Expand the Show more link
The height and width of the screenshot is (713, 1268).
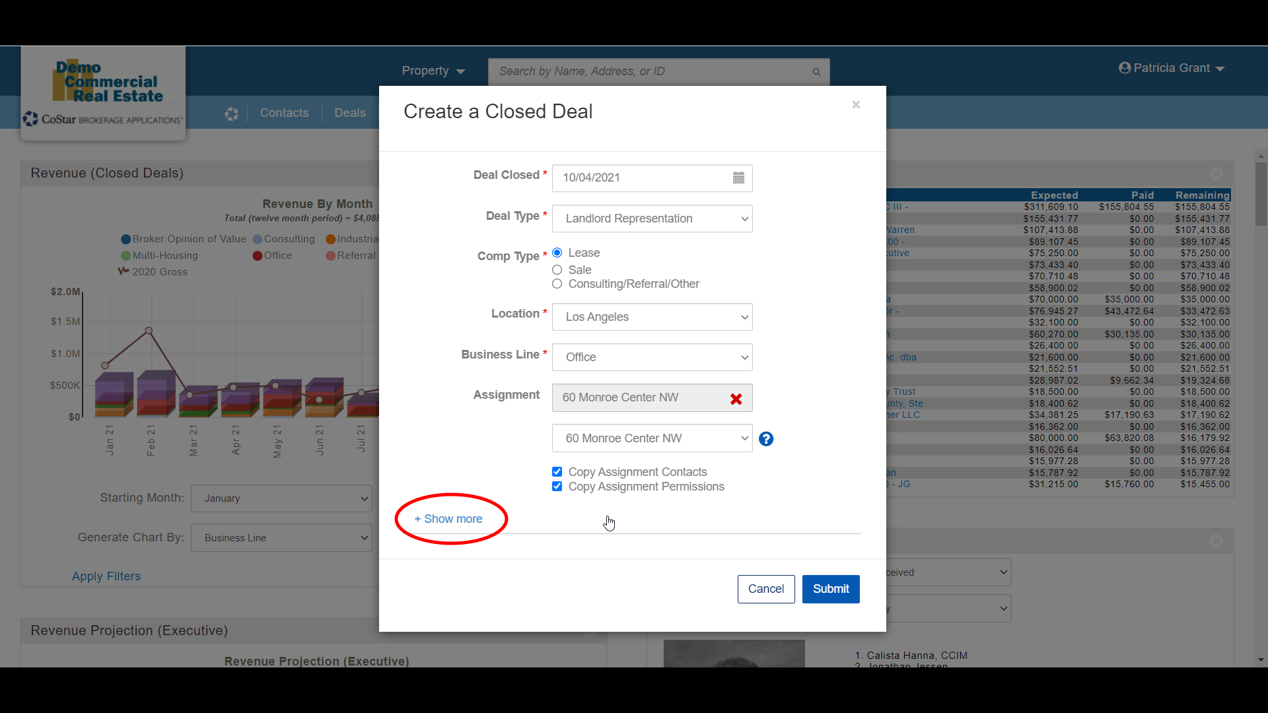point(448,519)
